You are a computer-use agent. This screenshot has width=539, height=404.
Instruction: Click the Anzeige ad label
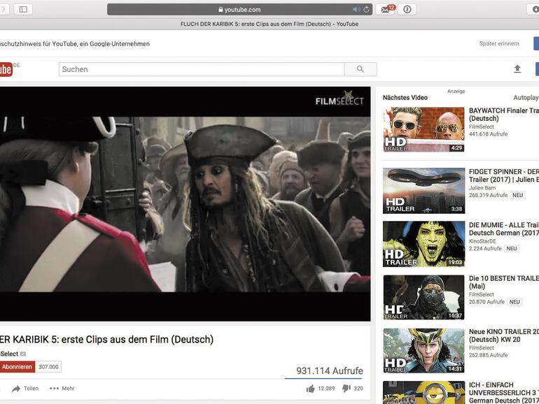(x=456, y=91)
